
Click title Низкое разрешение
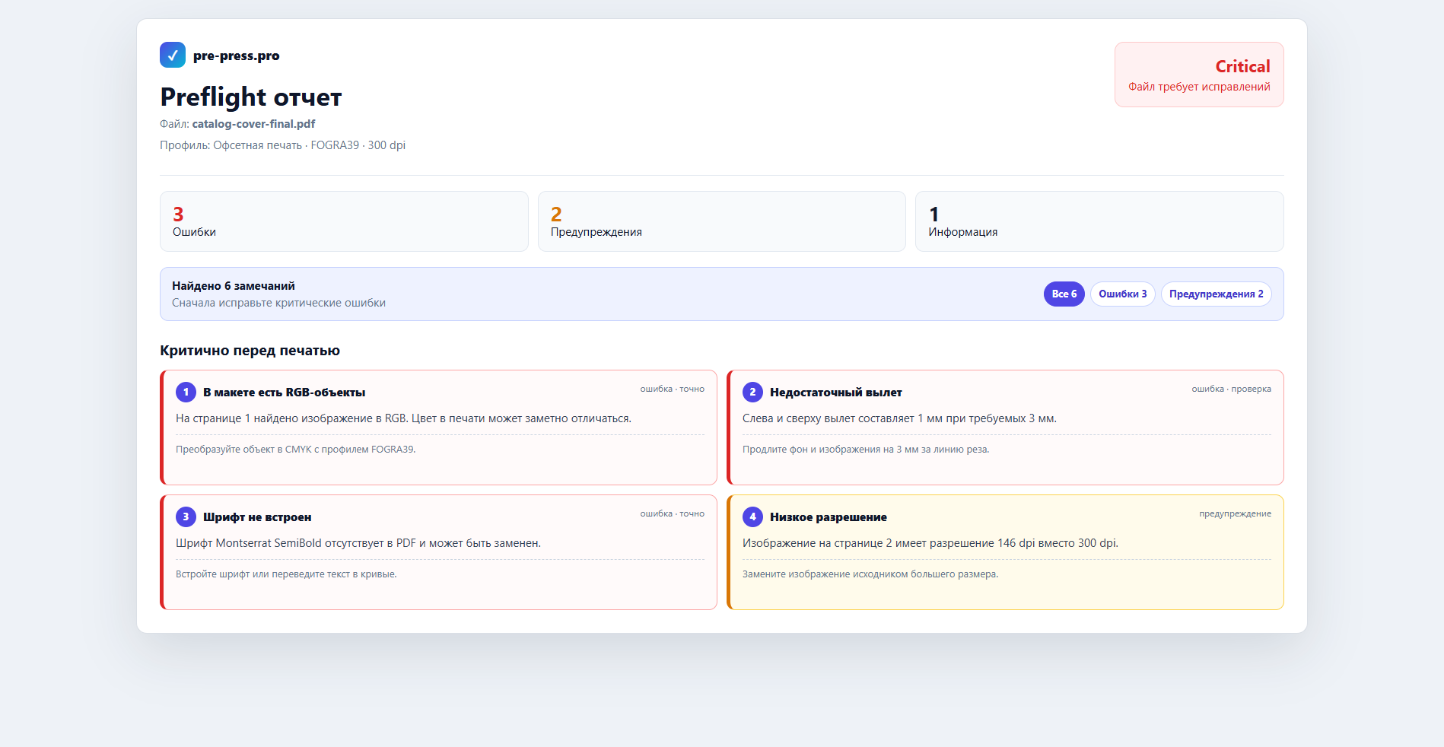coord(828,517)
